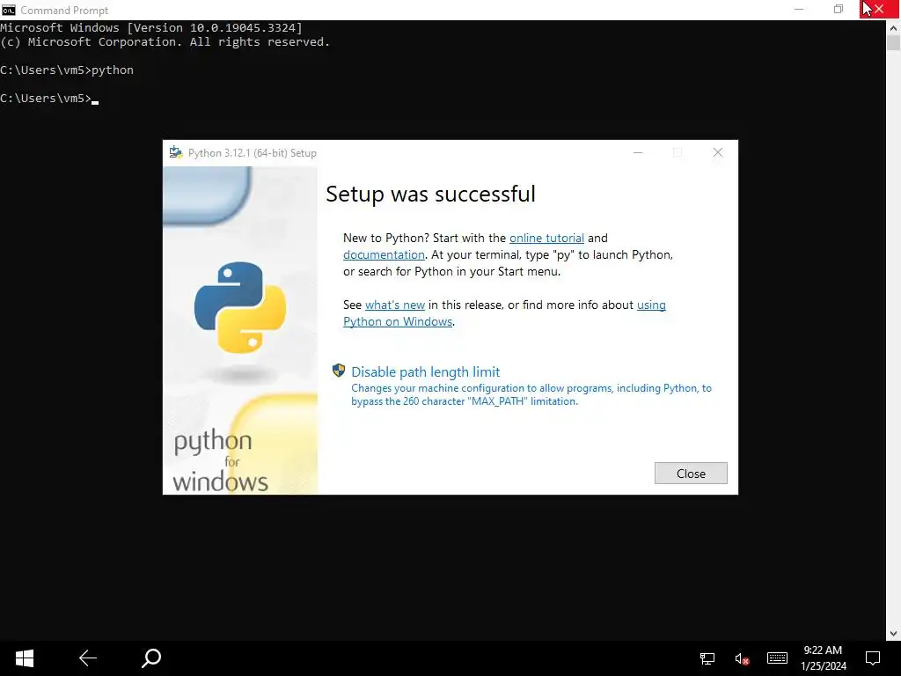Restore down the Command Prompt window
901x676 pixels.
(839, 10)
